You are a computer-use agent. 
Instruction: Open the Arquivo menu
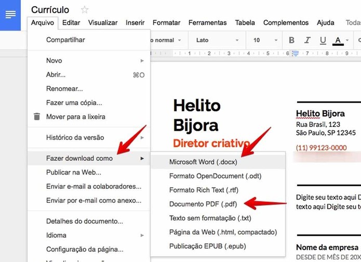point(43,22)
